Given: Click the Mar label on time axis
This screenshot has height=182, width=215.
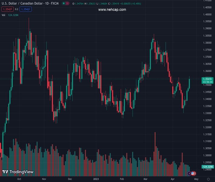Looking at the screenshot, I should 145,179.
